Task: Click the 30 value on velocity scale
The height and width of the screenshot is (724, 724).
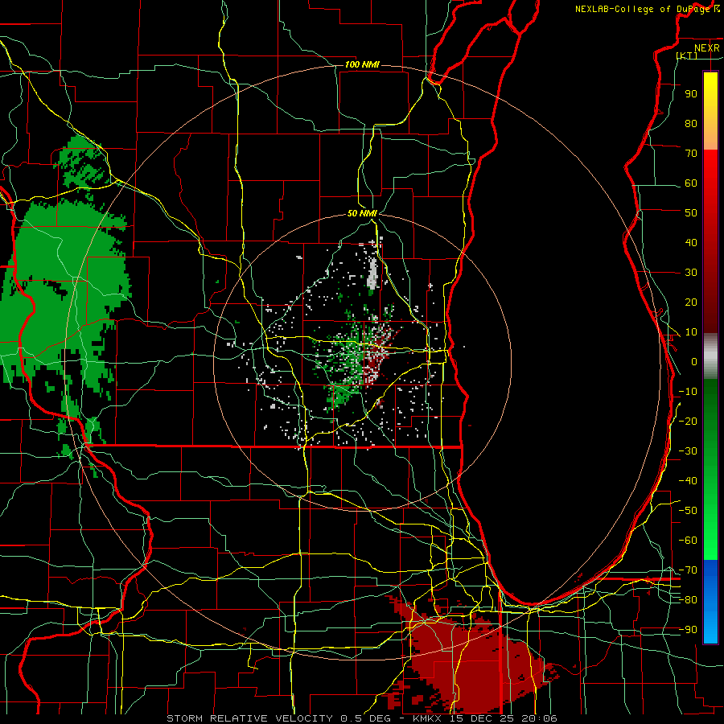Action: (691, 273)
